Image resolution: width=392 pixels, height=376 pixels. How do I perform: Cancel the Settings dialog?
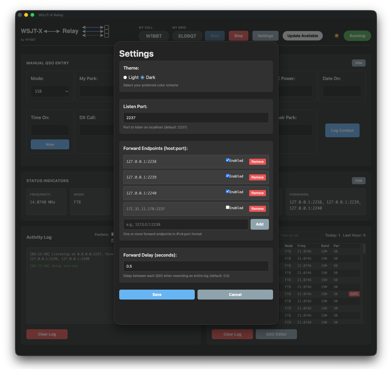click(235, 294)
